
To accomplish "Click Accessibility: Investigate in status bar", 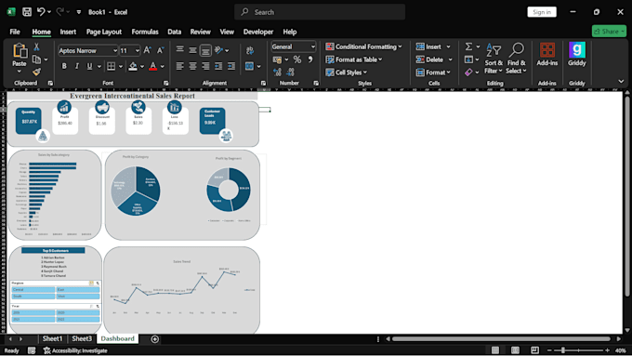I will pos(75,350).
